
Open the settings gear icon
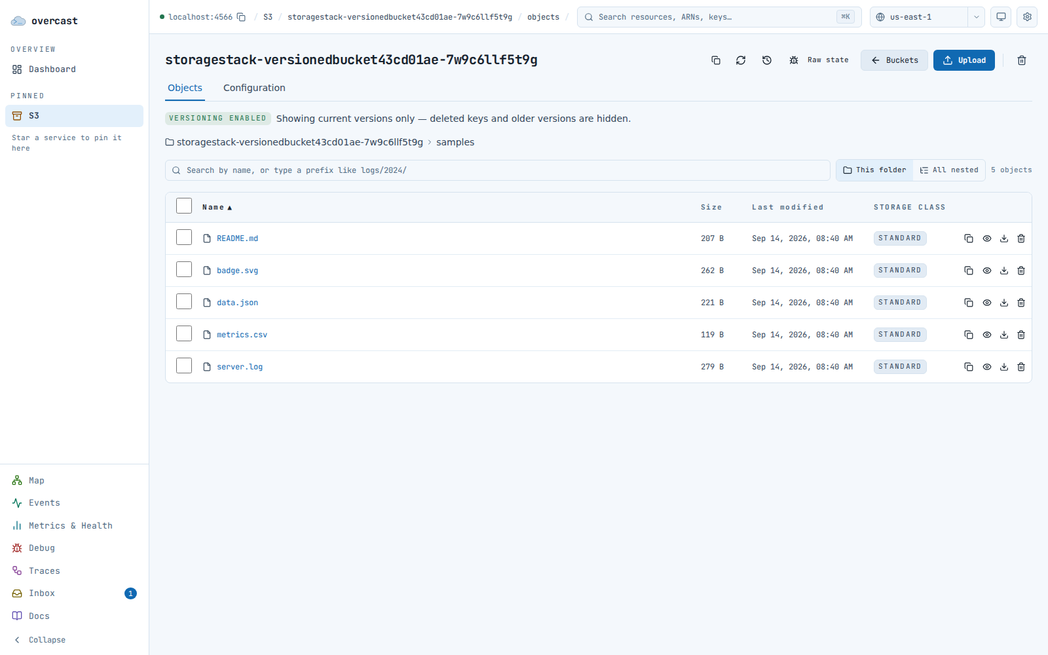click(1027, 17)
